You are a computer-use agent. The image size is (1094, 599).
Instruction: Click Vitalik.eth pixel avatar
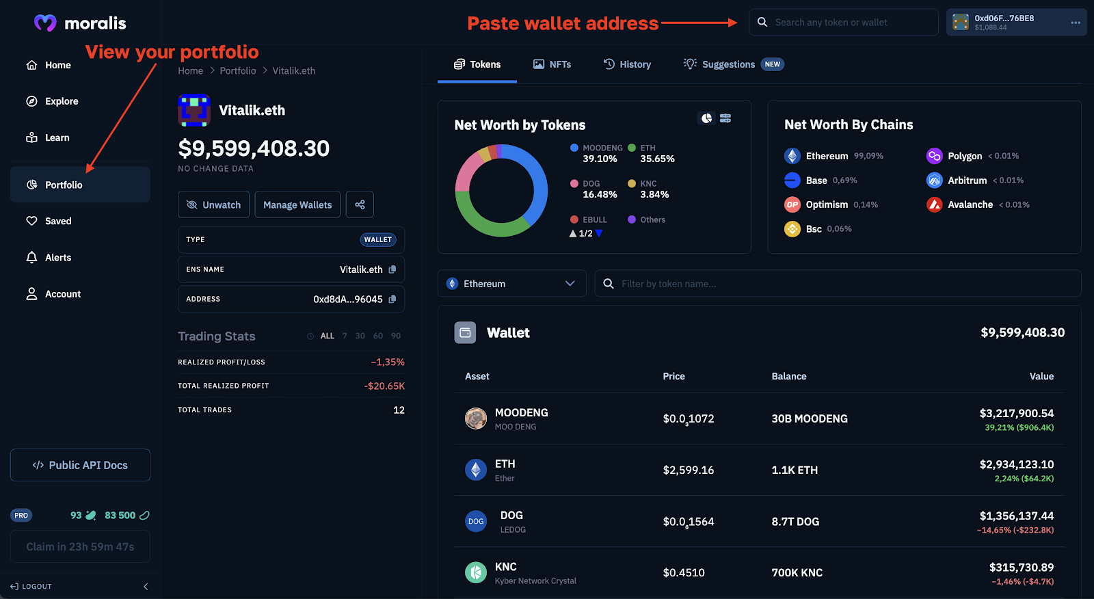[x=194, y=111]
